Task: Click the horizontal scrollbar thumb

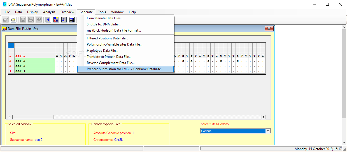Action: point(33,117)
